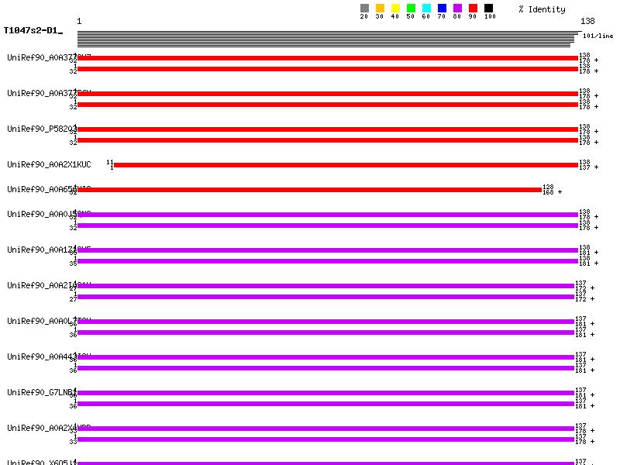This screenshot has width=620, height=465.
Task: Select the yellow 40% identity swatch
Action: tap(395, 9)
